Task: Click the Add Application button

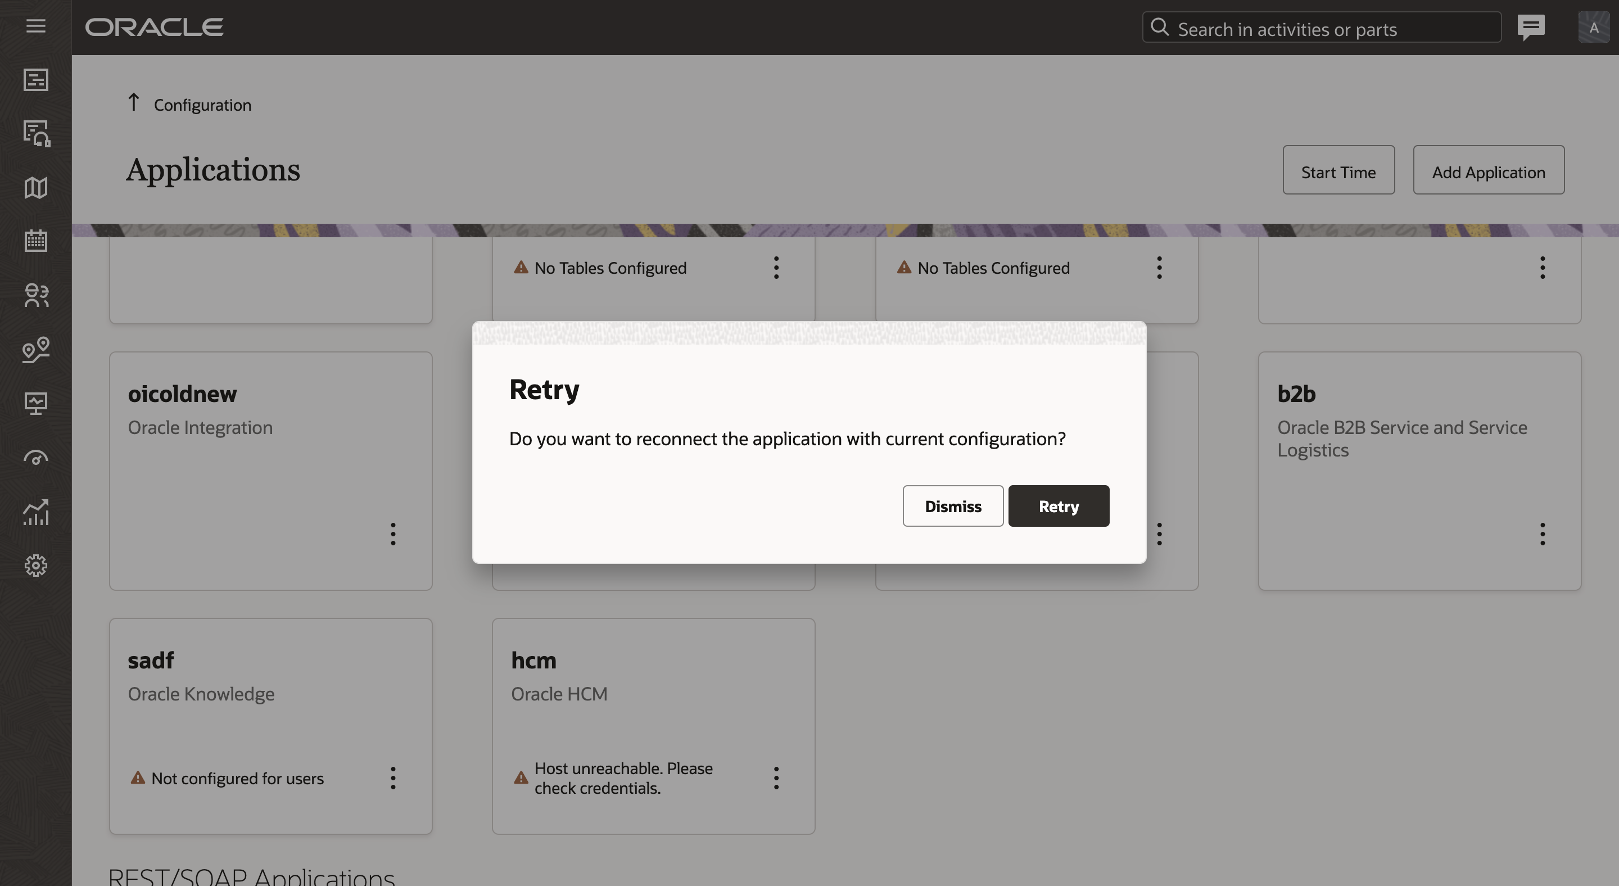Action: (x=1487, y=170)
